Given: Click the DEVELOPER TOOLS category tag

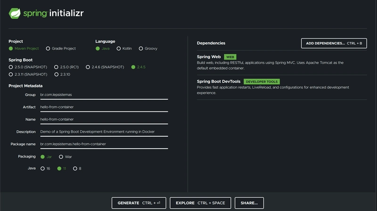Looking at the screenshot, I should point(262,82).
